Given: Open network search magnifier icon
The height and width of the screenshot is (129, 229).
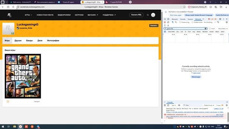Looking at the screenshot, I should (x=176, y=22).
